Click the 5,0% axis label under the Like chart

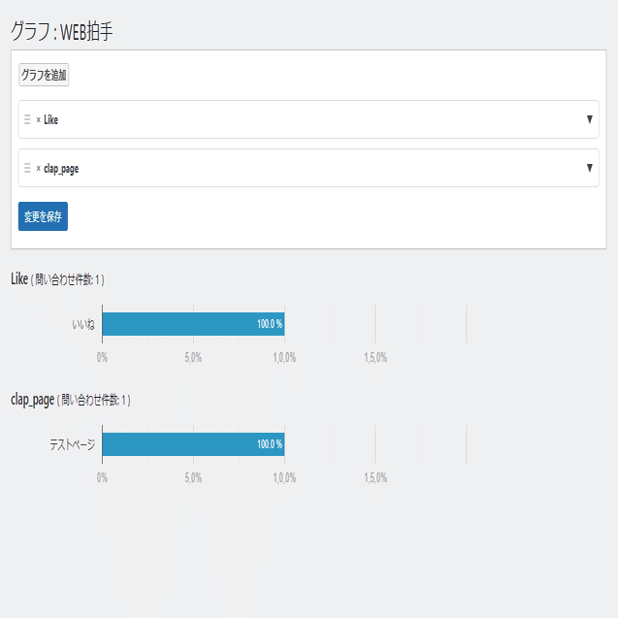pyautogui.click(x=192, y=357)
